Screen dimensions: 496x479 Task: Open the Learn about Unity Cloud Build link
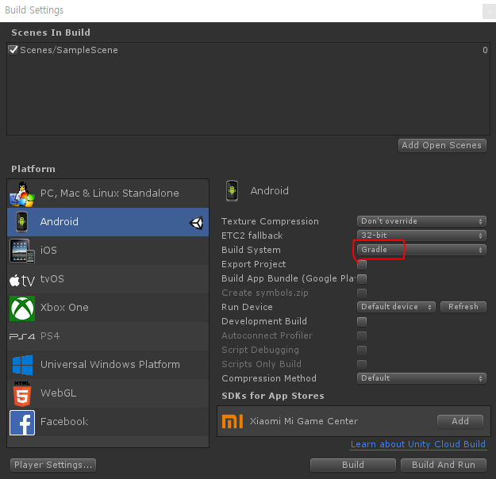(x=418, y=445)
